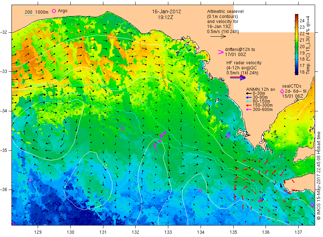Click the dark blue colorbar section beside 16

coord(296,72)
